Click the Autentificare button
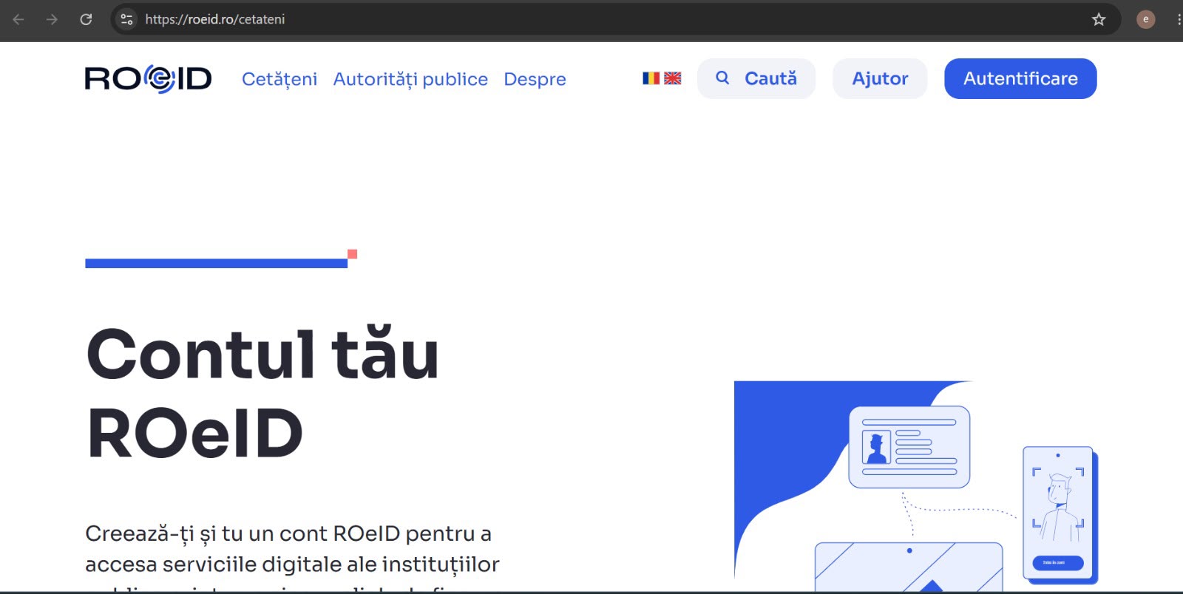This screenshot has width=1183, height=594. [x=1020, y=78]
